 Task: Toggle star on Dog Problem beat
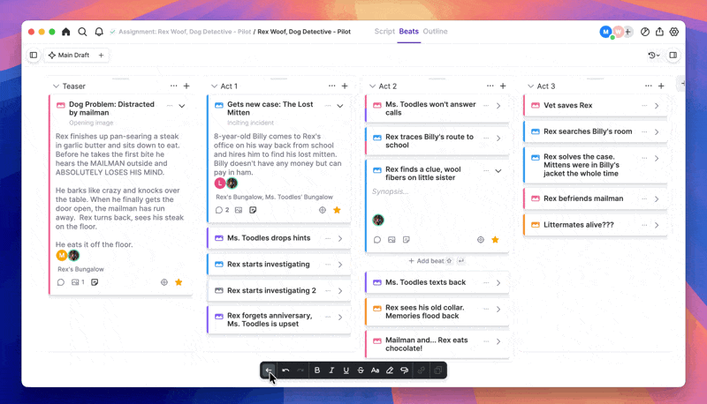pyautogui.click(x=179, y=282)
